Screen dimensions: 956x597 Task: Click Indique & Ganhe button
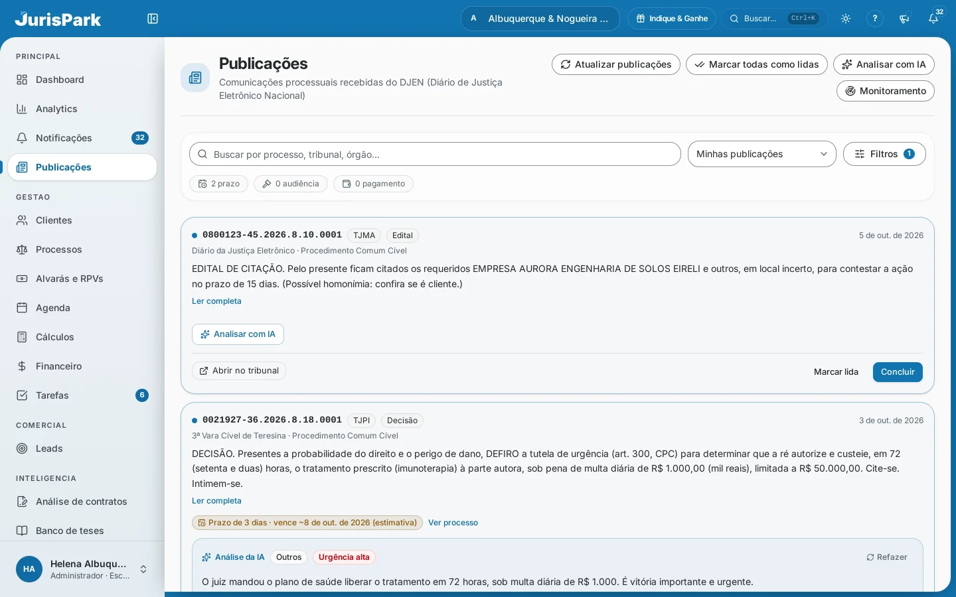(672, 19)
